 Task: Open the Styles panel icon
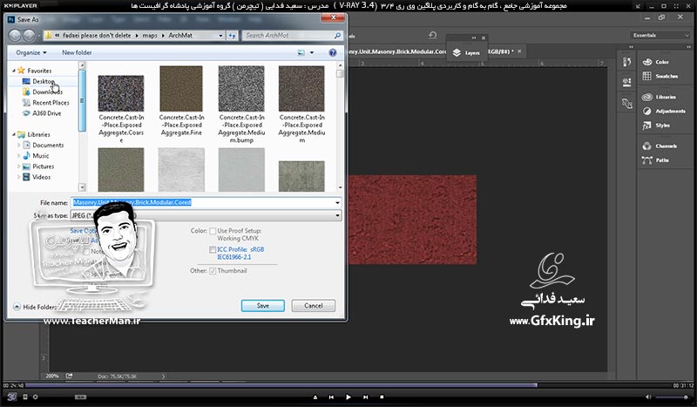(647, 125)
